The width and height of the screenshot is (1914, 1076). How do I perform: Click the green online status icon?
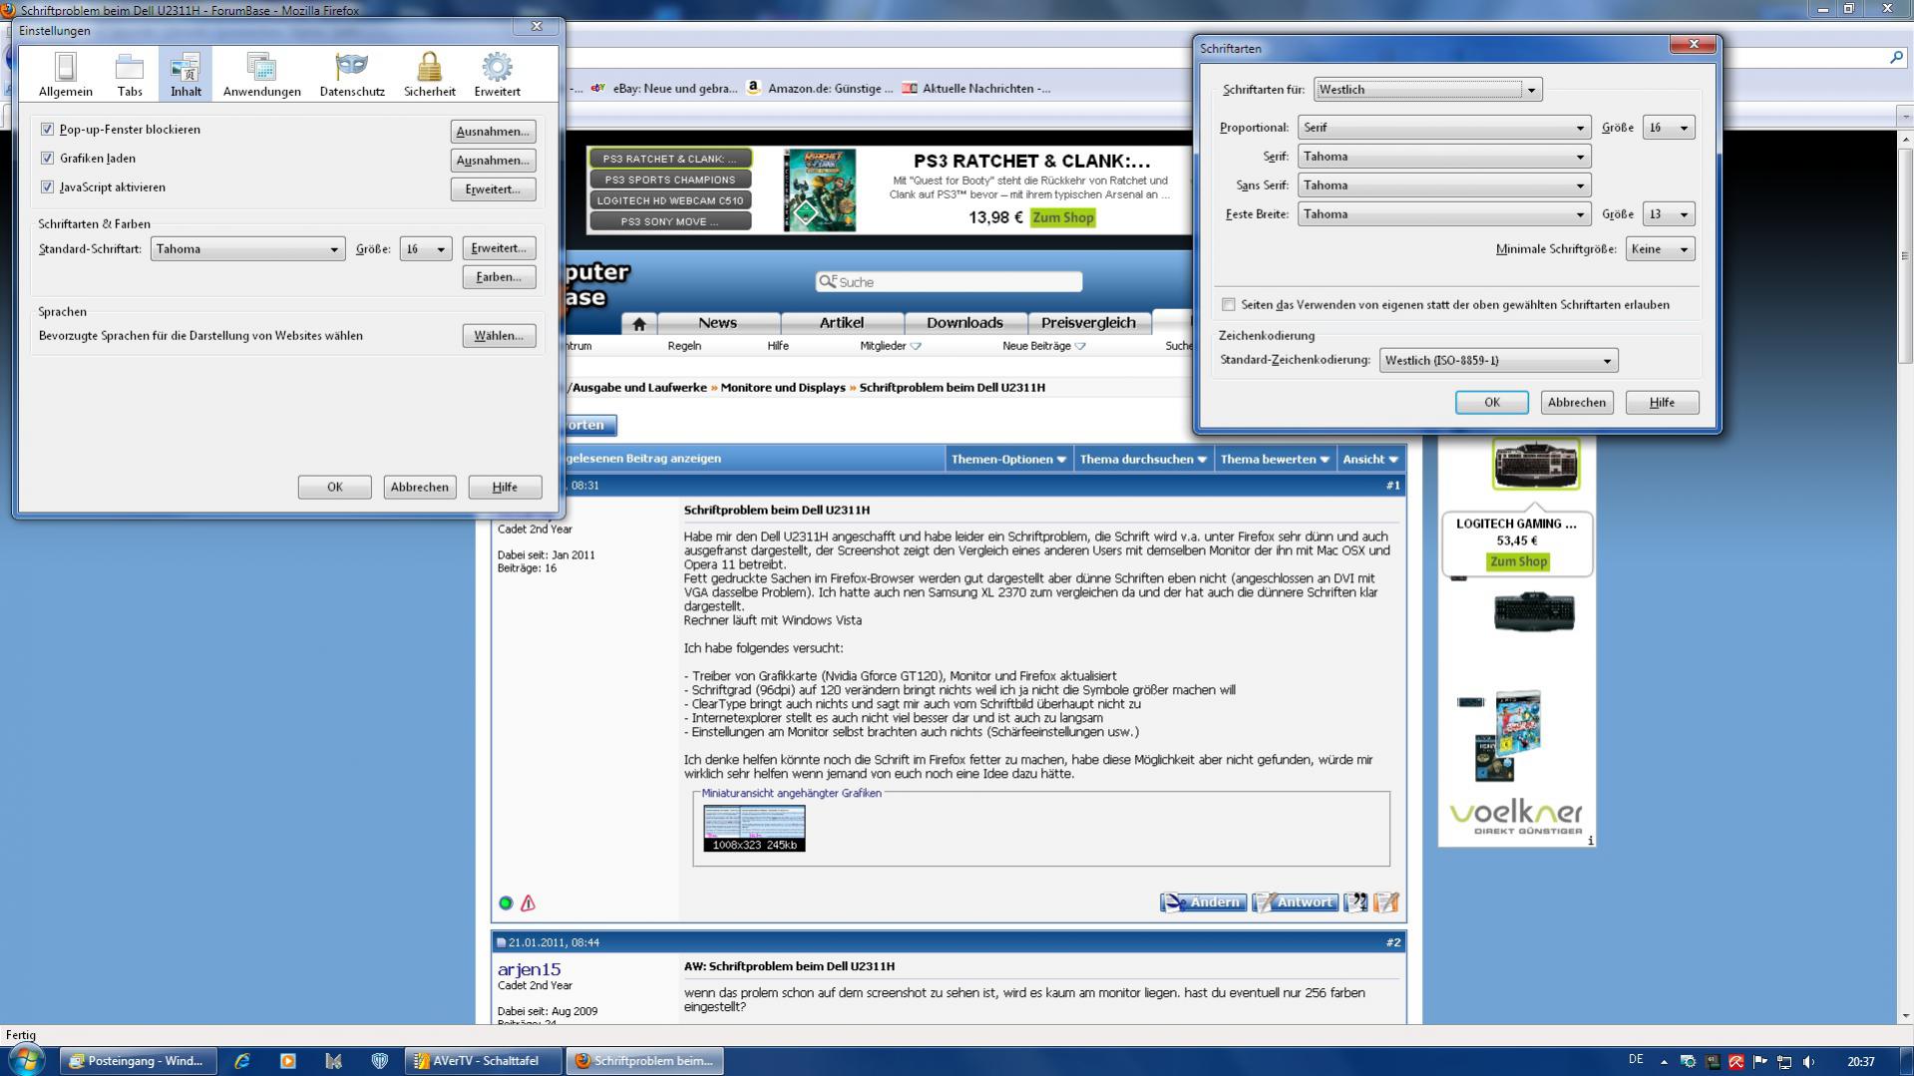(x=506, y=902)
